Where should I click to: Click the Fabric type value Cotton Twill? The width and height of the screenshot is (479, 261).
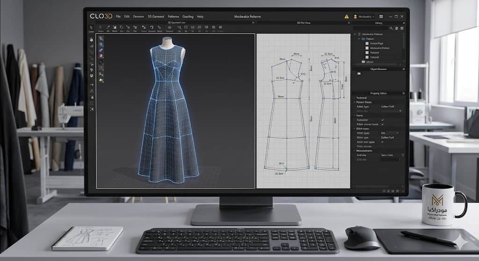pos(387,107)
